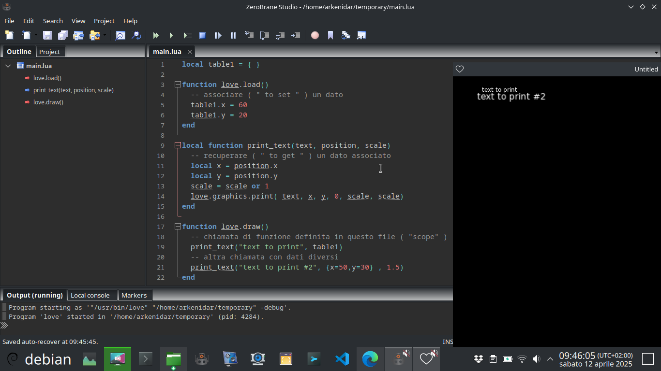Click the Untitled title of LÖVE window

(646, 69)
